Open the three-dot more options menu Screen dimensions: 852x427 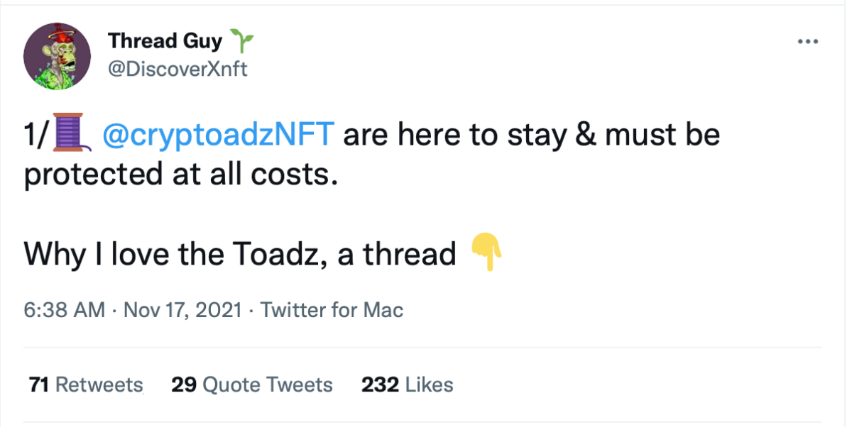click(x=808, y=42)
